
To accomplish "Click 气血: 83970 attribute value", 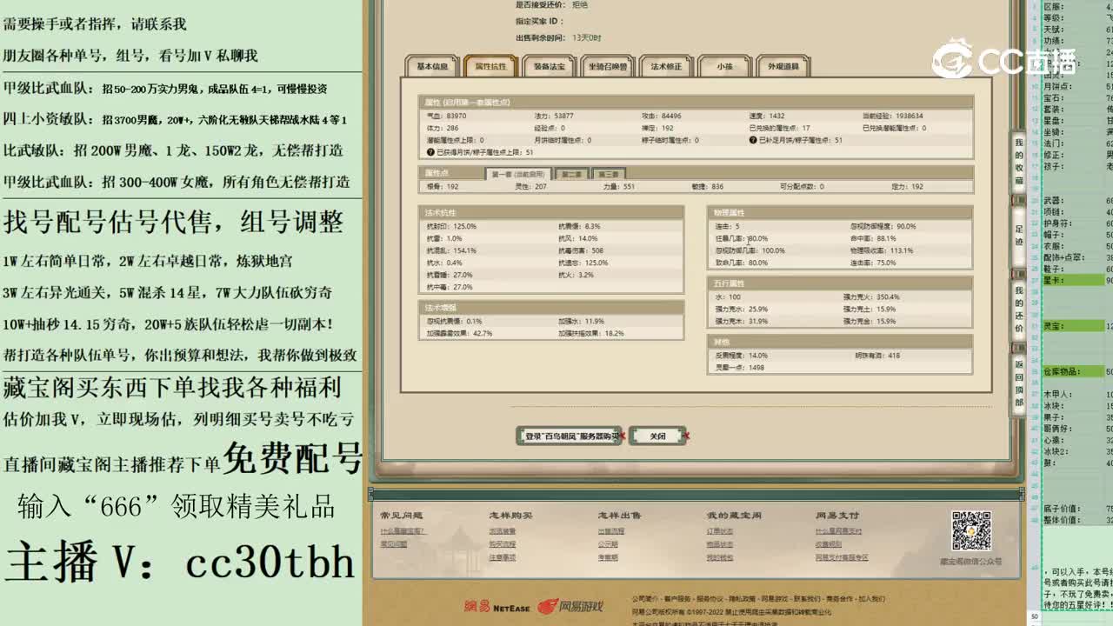I will click(x=446, y=116).
